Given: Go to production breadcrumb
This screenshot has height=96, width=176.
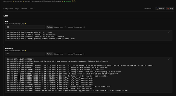Looking at the screenshot, I should pyautogui.click(x=18, y=1).
